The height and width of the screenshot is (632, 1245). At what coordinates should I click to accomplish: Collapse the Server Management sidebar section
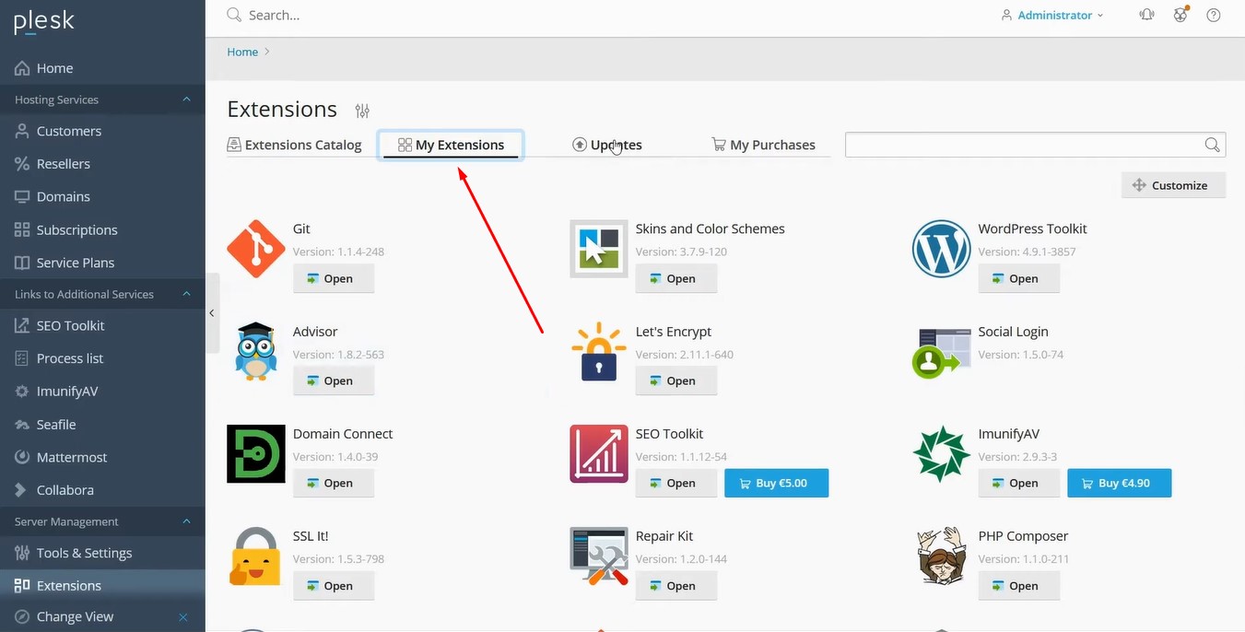coord(186,521)
